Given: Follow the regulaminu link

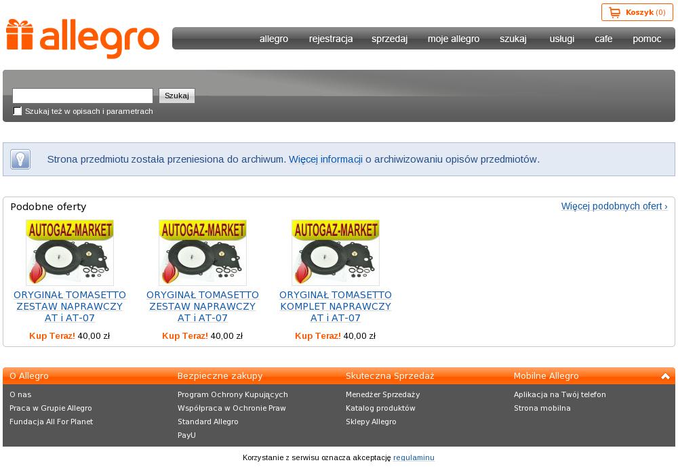Looking at the screenshot, I should tap(414, 457).
